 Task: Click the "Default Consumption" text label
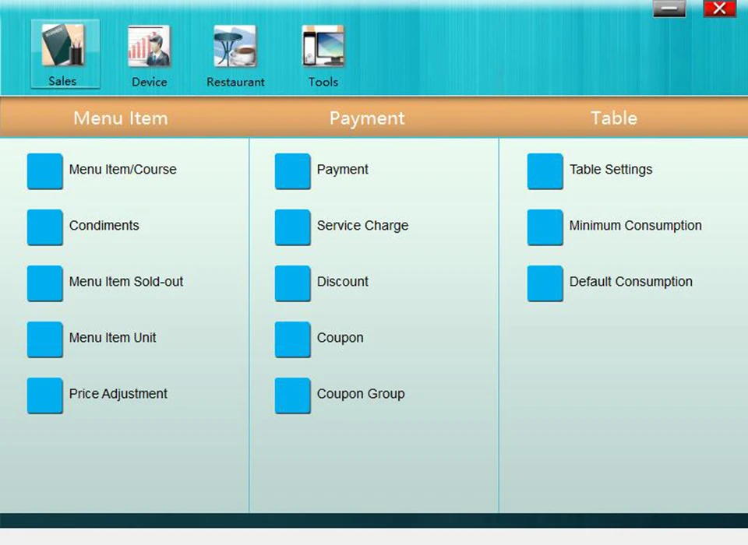click(x=630, y=282)
